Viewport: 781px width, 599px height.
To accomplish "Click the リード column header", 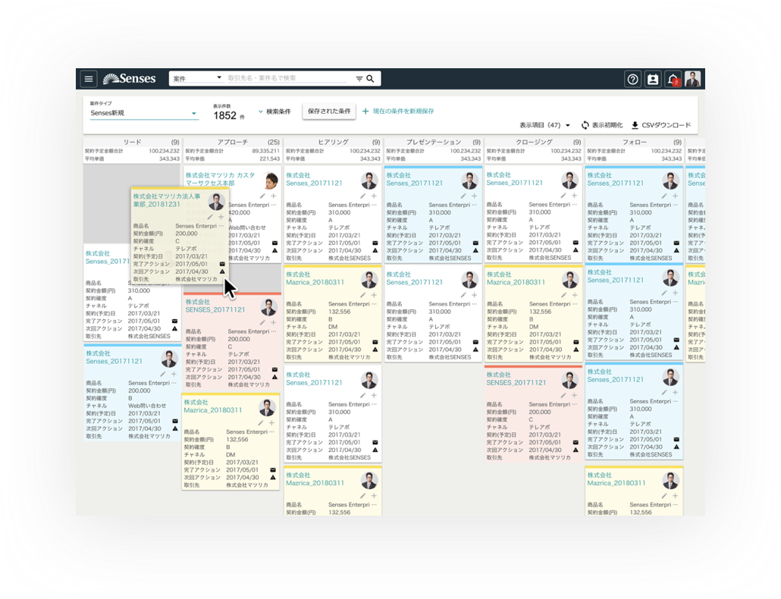I will [x=133, y=142].
